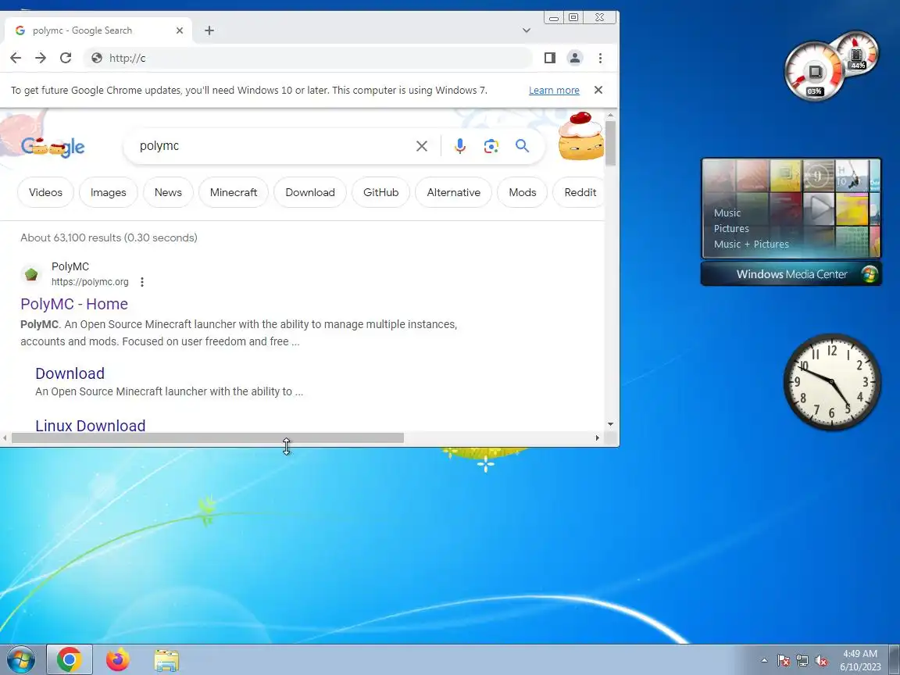Click the horizontal scrollbar thumb
This screenshot has height=675, width=900.
(x=208, y=438)
